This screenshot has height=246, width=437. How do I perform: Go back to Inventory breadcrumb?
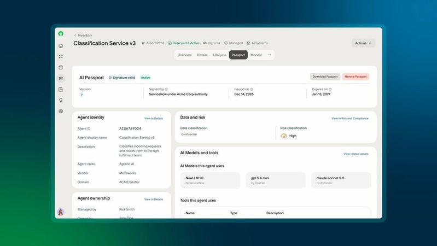click(83, 36)
